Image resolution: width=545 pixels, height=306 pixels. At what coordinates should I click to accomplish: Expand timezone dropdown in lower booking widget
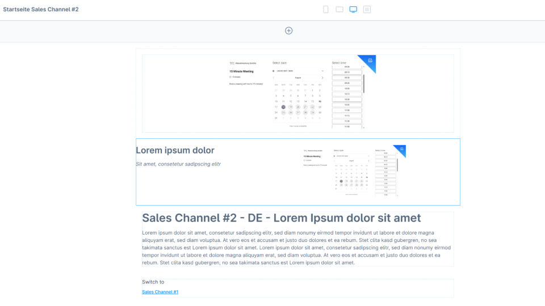point(370,155)
